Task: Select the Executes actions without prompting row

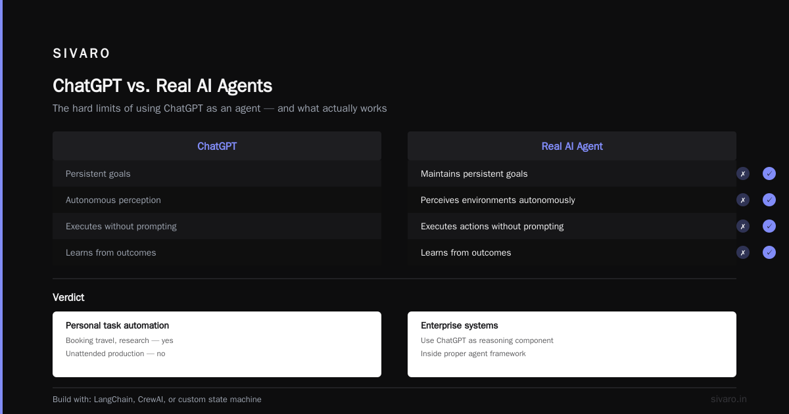Action: pos(572,226)
